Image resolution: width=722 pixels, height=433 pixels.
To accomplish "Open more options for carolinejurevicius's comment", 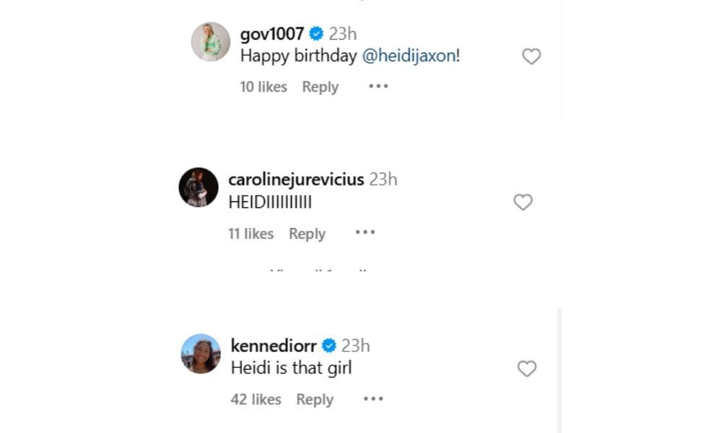I will pyautogui.click(x=365, y=232).
